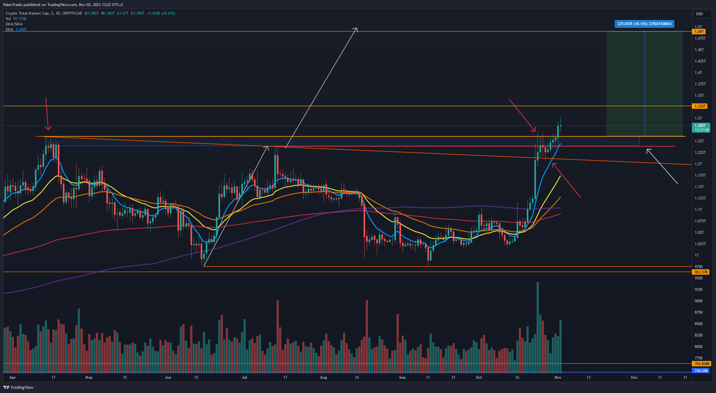Click the 1.425T price axis label

pos(700,61)
